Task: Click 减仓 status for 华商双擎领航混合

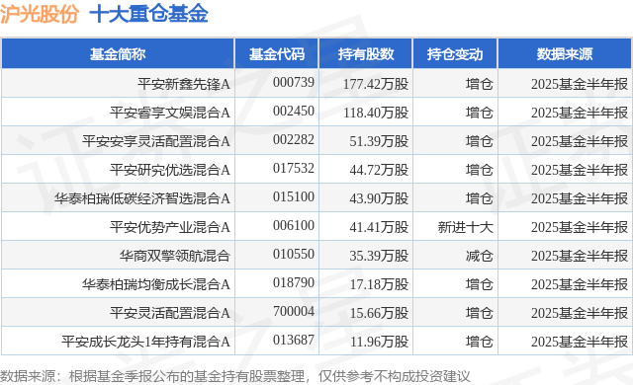Action: coord(479,256)
